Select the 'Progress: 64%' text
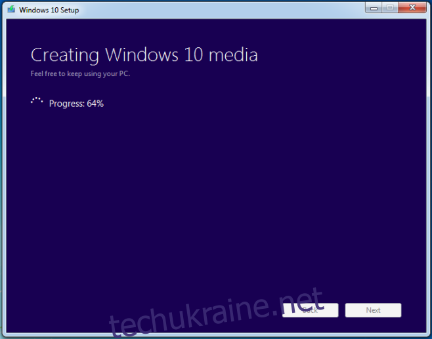Image resolution: width=432 pixels, height=339 pixels. coord(76,104)
